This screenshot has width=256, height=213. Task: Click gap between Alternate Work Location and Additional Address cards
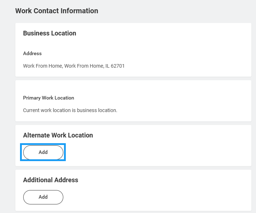(133, 168)
